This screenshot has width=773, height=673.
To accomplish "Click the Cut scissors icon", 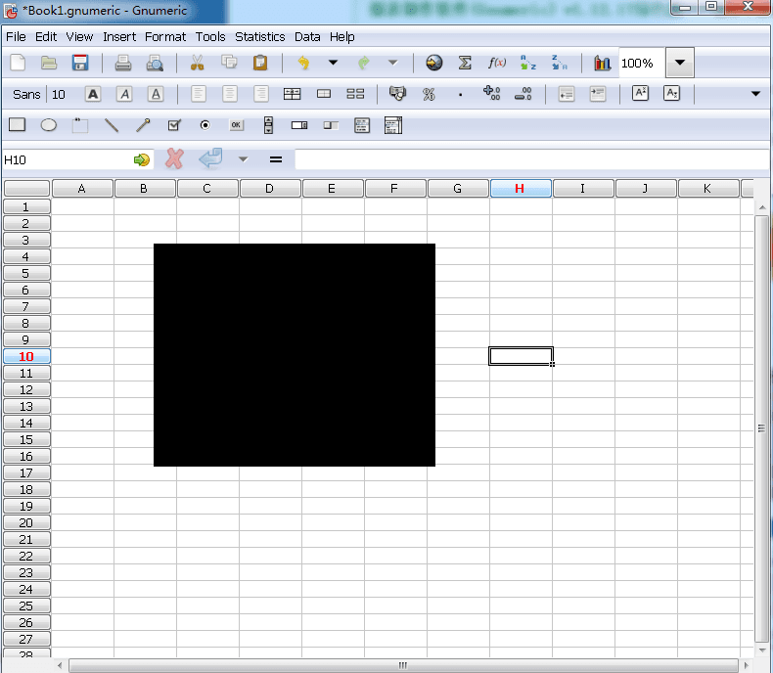I will pyautogui.click(x=197, y=63).
